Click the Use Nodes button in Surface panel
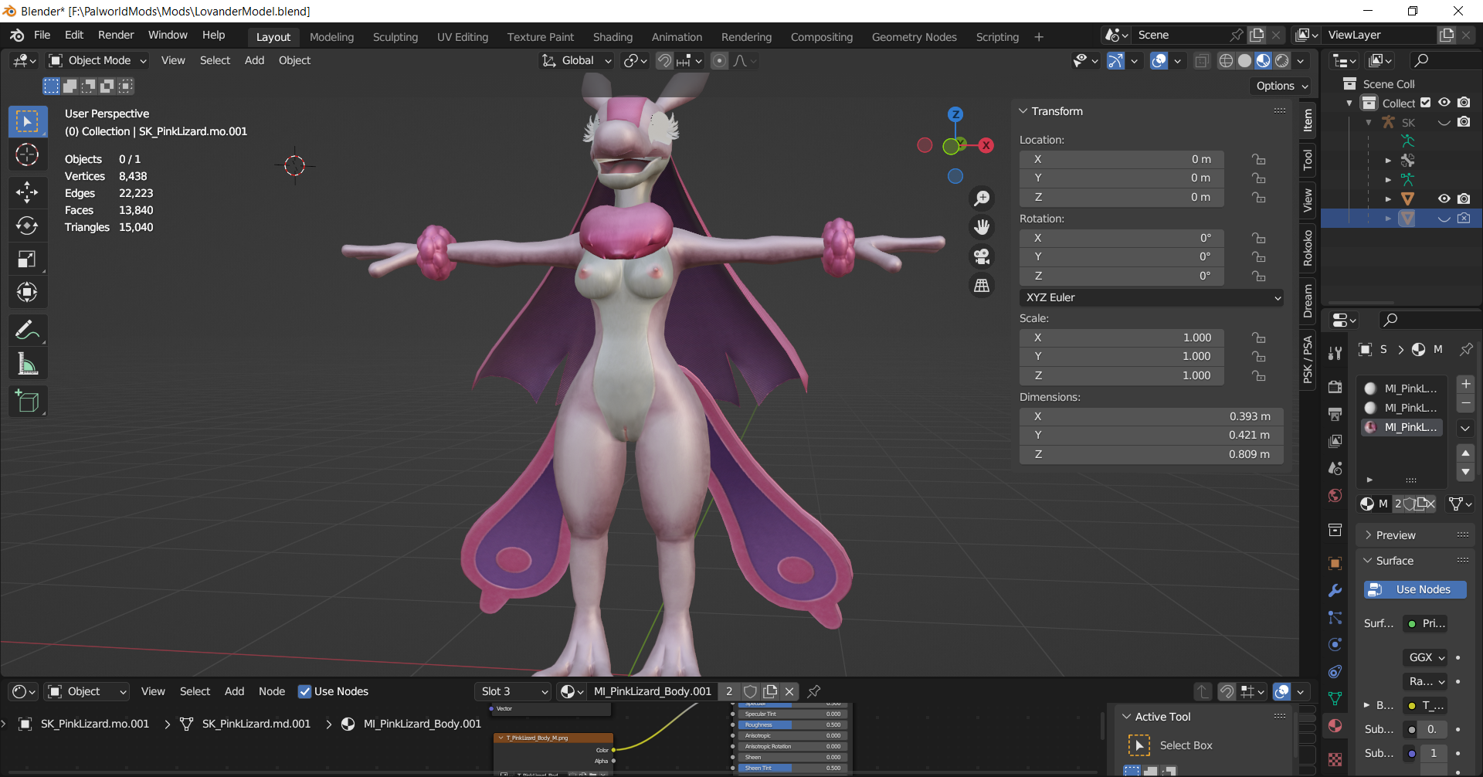1483x777 pixels. 1415,589
